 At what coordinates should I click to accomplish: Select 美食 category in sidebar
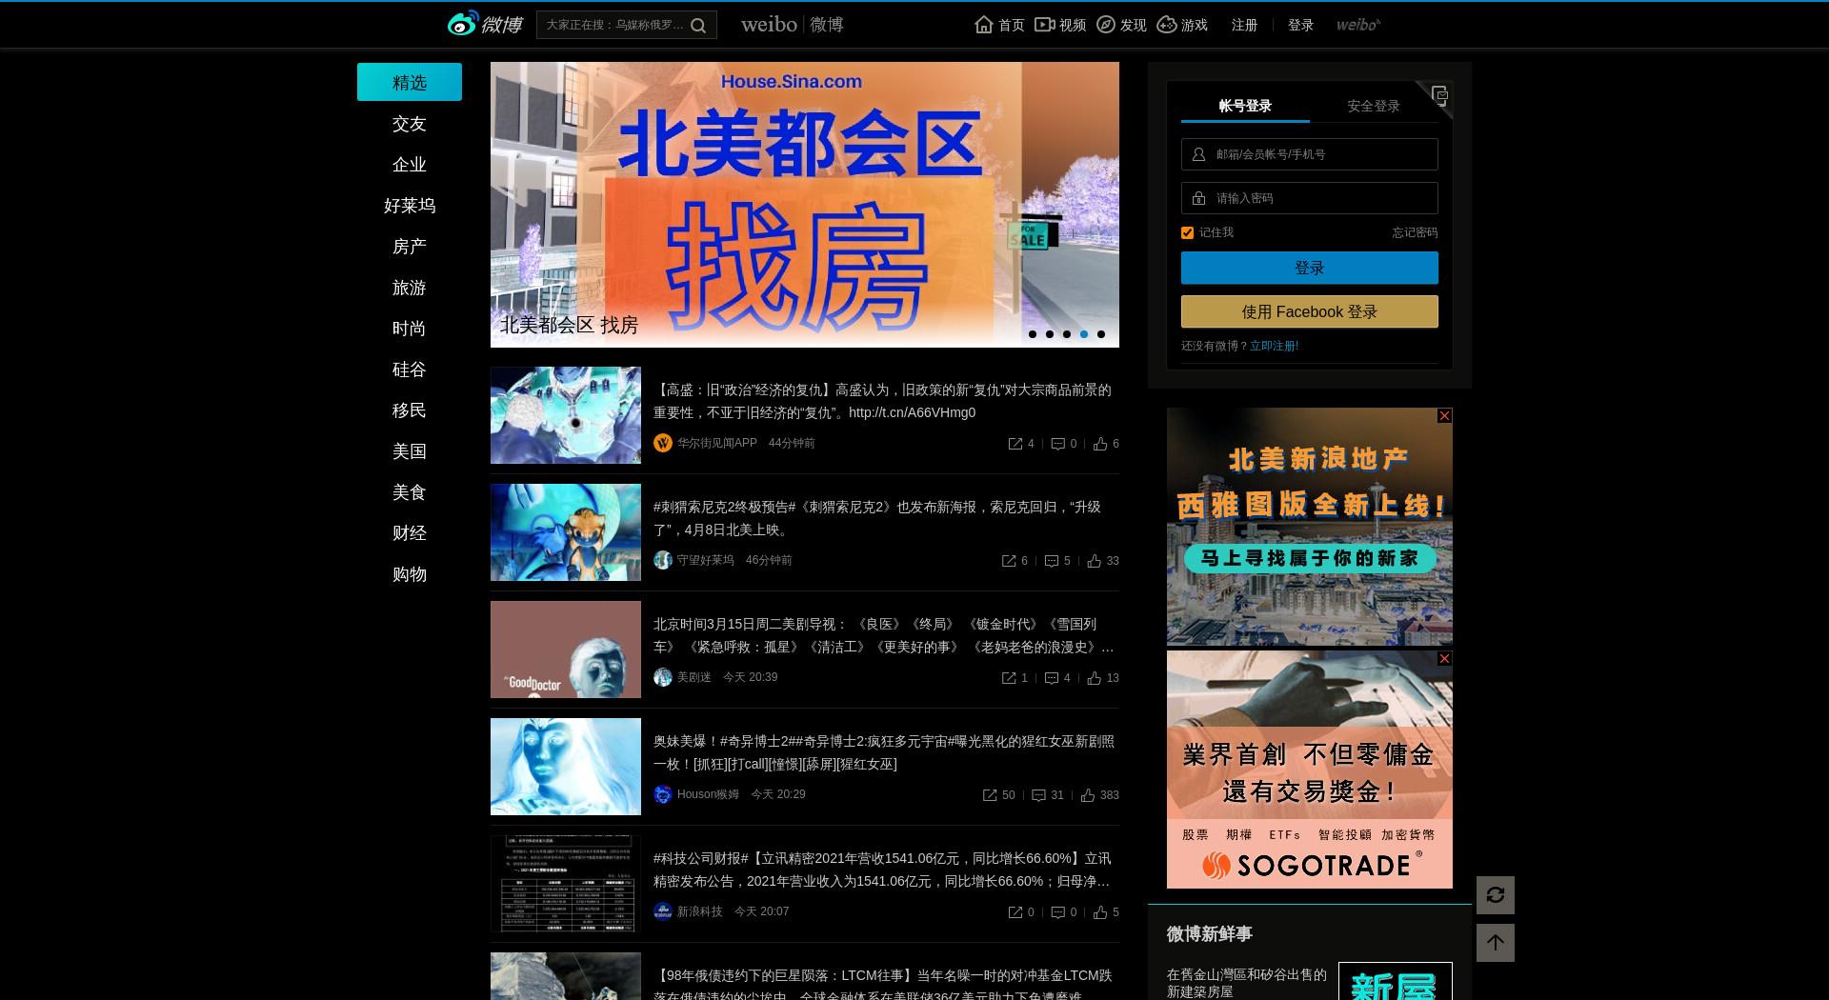(x=410, y=492)
